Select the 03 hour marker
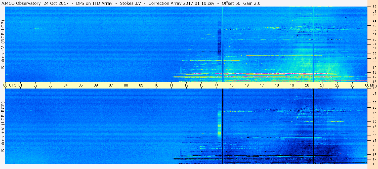 click(x=51, y=85)
